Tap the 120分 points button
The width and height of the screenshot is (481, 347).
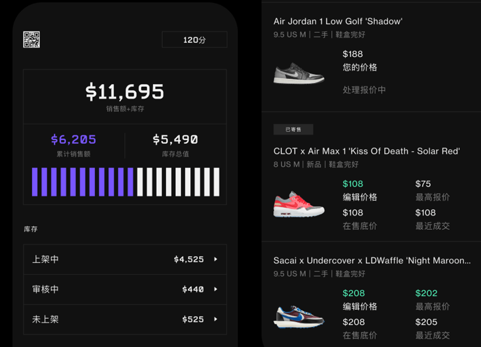tap(195, 39)
